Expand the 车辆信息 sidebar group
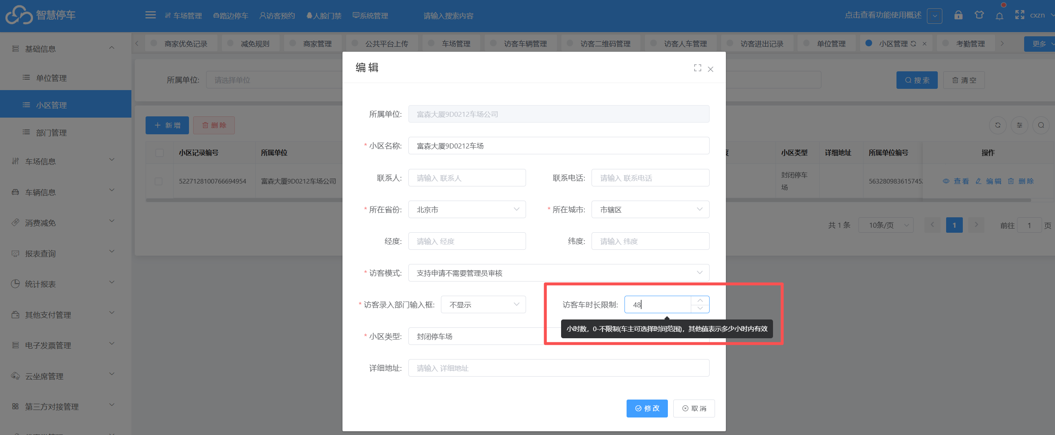 click(x=65, y=192)
